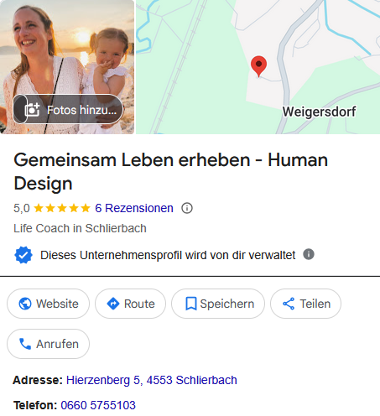
Task: Click the info icon after profile managed text
Action: point(309,254)
